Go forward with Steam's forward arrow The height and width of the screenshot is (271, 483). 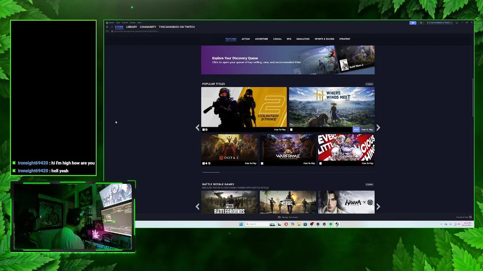coord(112,27)
